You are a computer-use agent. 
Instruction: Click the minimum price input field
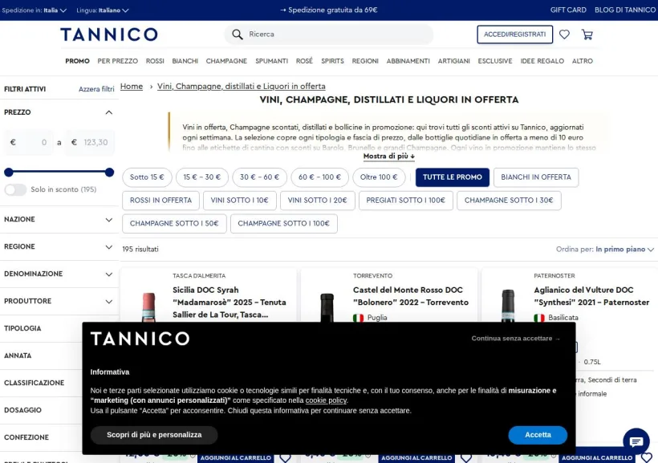pos(29,143)
